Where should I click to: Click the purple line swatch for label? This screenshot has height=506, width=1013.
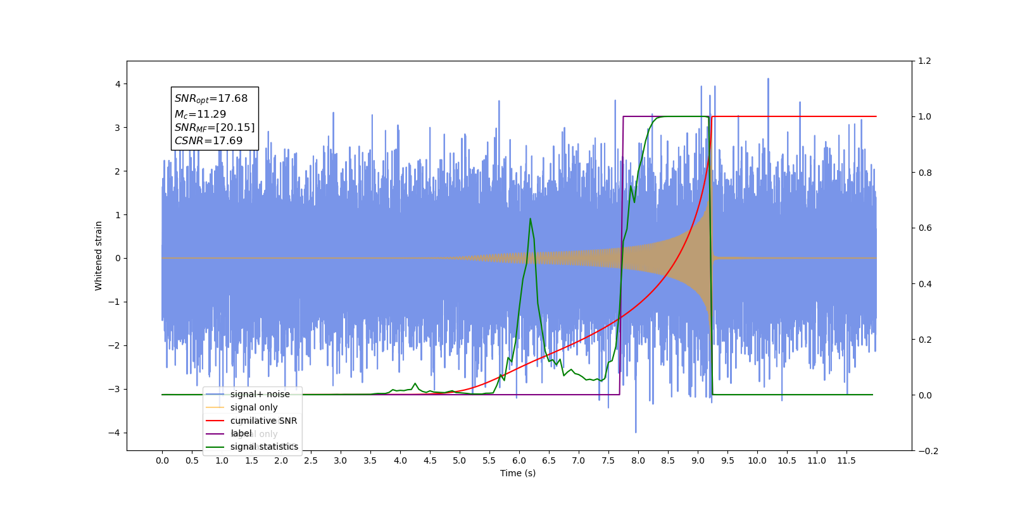(215, 433)
